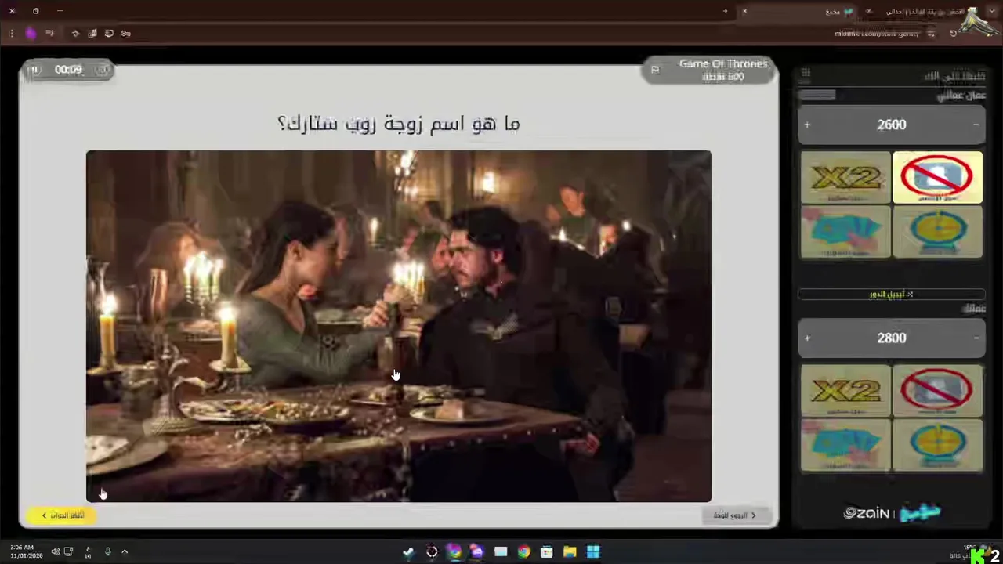Open the browser three-dot menu

11,33
